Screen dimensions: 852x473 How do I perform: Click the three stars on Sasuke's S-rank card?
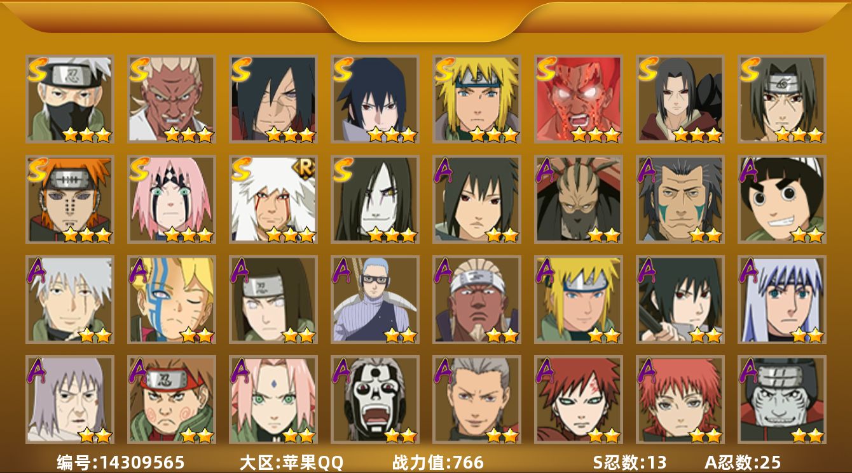392,135
